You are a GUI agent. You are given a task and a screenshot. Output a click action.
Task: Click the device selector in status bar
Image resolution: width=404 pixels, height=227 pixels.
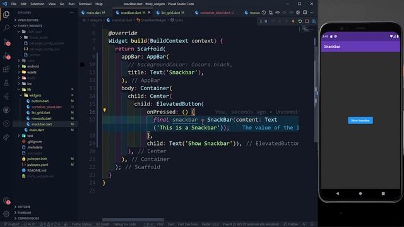click(x=251, y=224)
